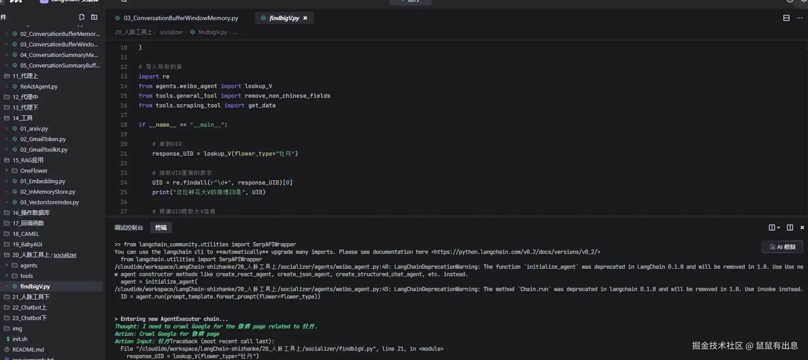Open the editor more options ellipsis
The height and width of the screenshot is (360, 808).
coord(799,18)
